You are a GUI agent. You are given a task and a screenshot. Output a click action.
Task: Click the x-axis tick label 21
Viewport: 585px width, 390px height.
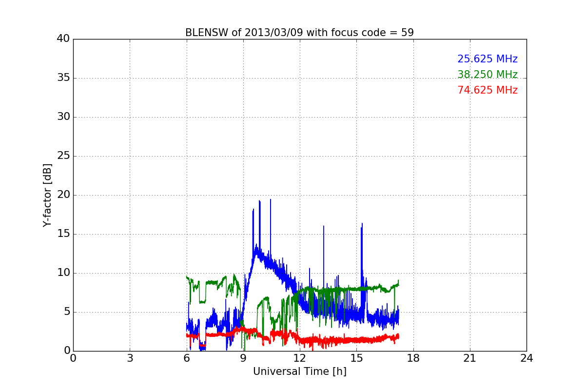[x=470, y=358]
